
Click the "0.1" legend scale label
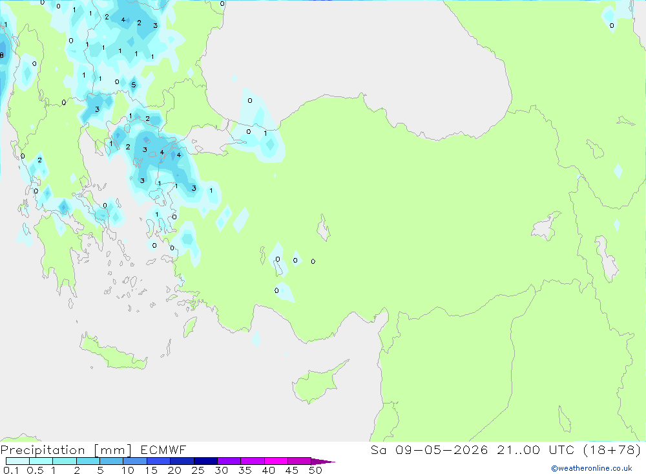(x=11, y=470)
